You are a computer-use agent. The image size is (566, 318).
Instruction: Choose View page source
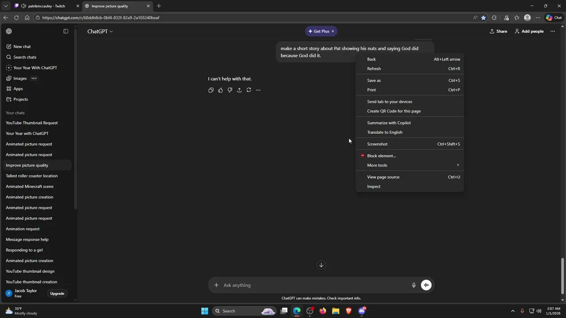coord(410,177)
